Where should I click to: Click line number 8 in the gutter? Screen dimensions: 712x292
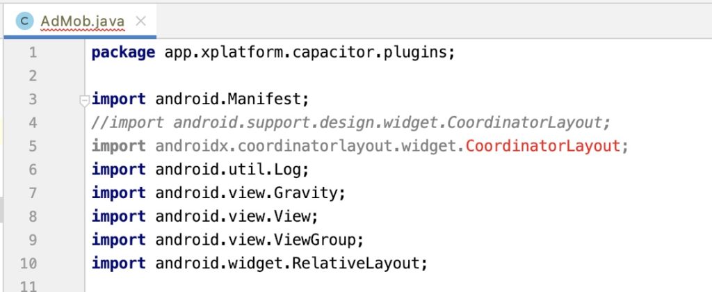(x=33, y=217)
